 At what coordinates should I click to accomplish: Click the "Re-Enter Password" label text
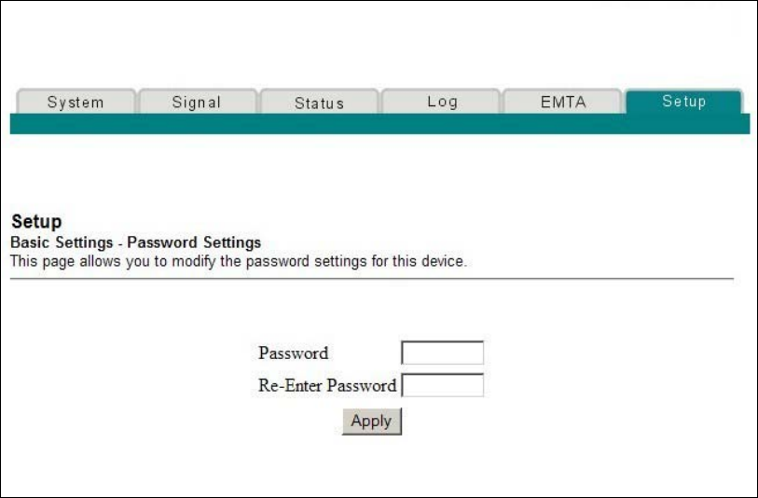point(326,385)
